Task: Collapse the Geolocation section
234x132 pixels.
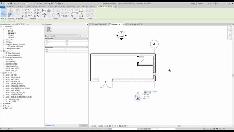Action: tap(87, 47)
